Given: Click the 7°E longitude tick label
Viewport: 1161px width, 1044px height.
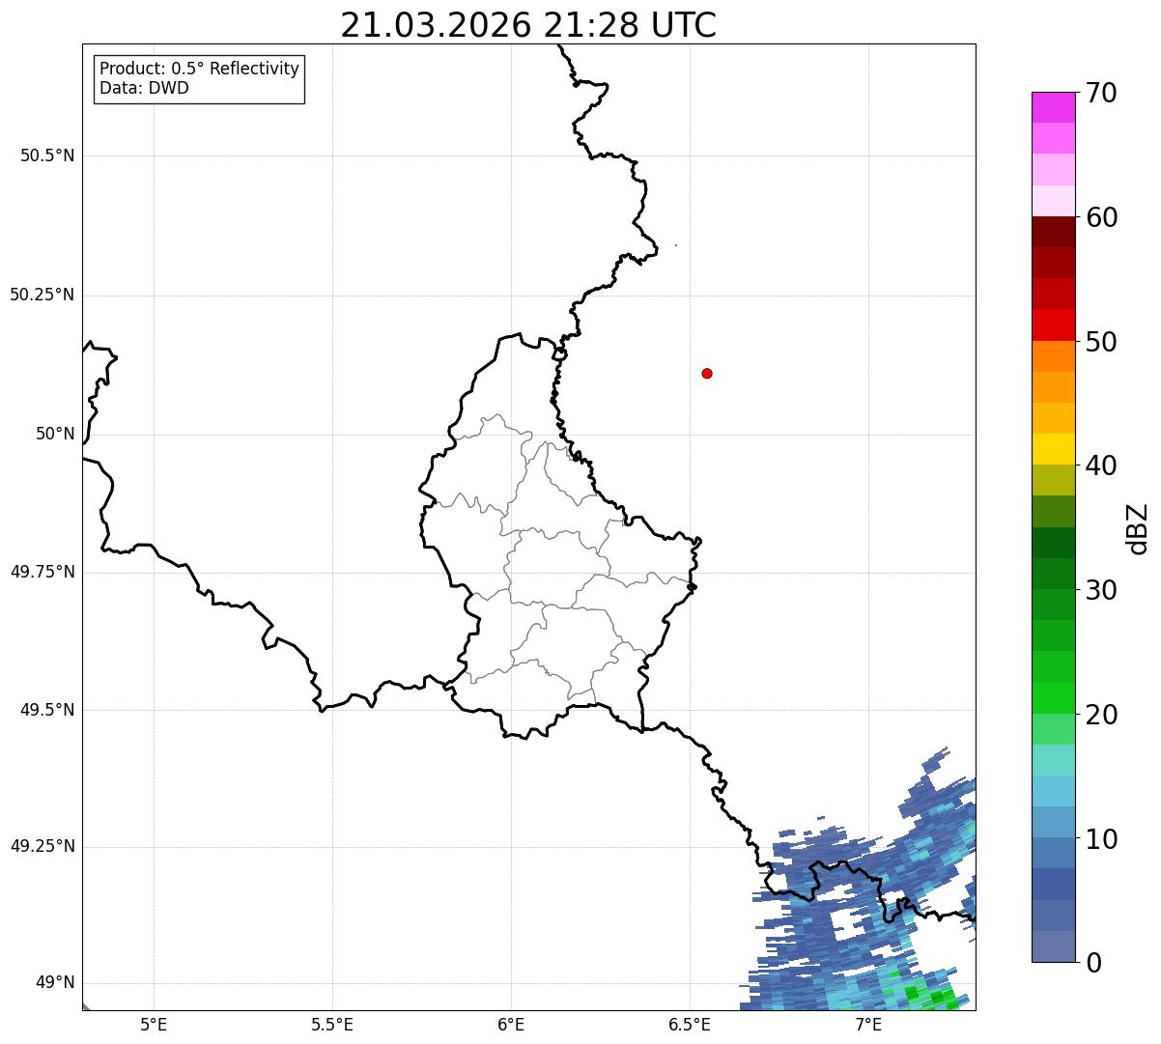Looking at the screenshot, I should 868,1024.
